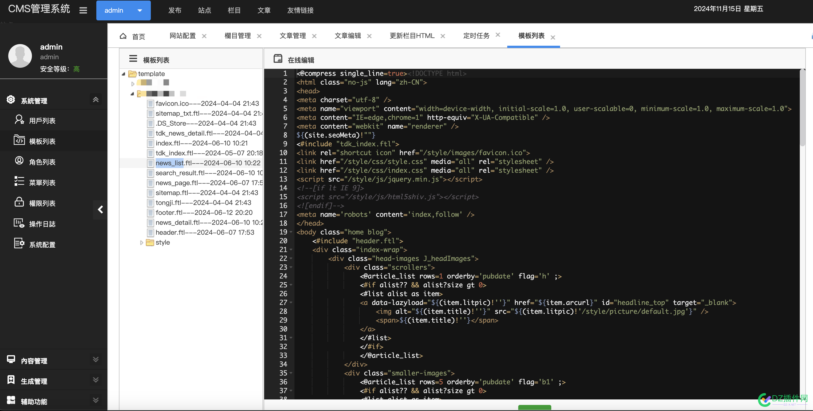Open the 栏目 top menu

coord(234,10)
